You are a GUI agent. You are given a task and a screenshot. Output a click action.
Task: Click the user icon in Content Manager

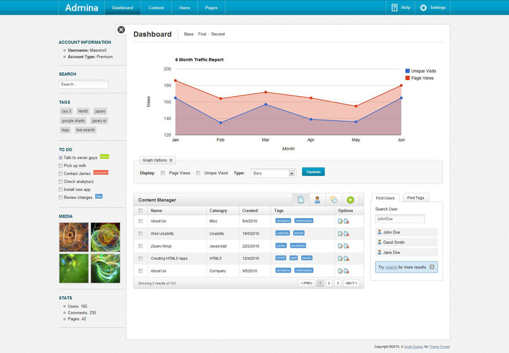(317, 200)
